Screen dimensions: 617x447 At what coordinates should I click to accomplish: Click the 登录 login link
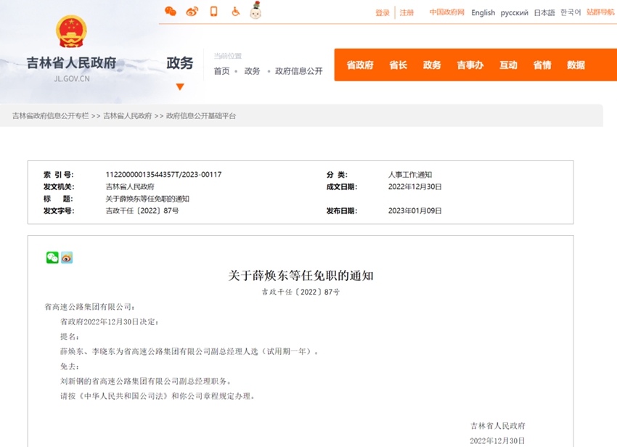click(383, 13)
